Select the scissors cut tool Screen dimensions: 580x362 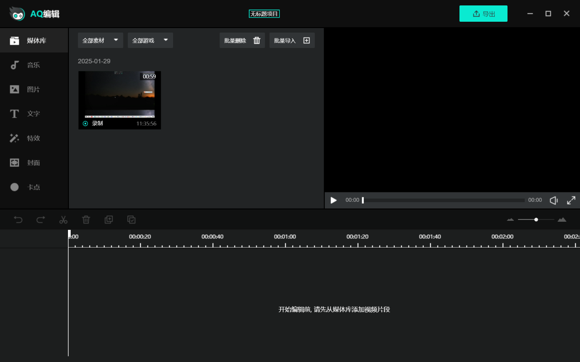[63, 219]
